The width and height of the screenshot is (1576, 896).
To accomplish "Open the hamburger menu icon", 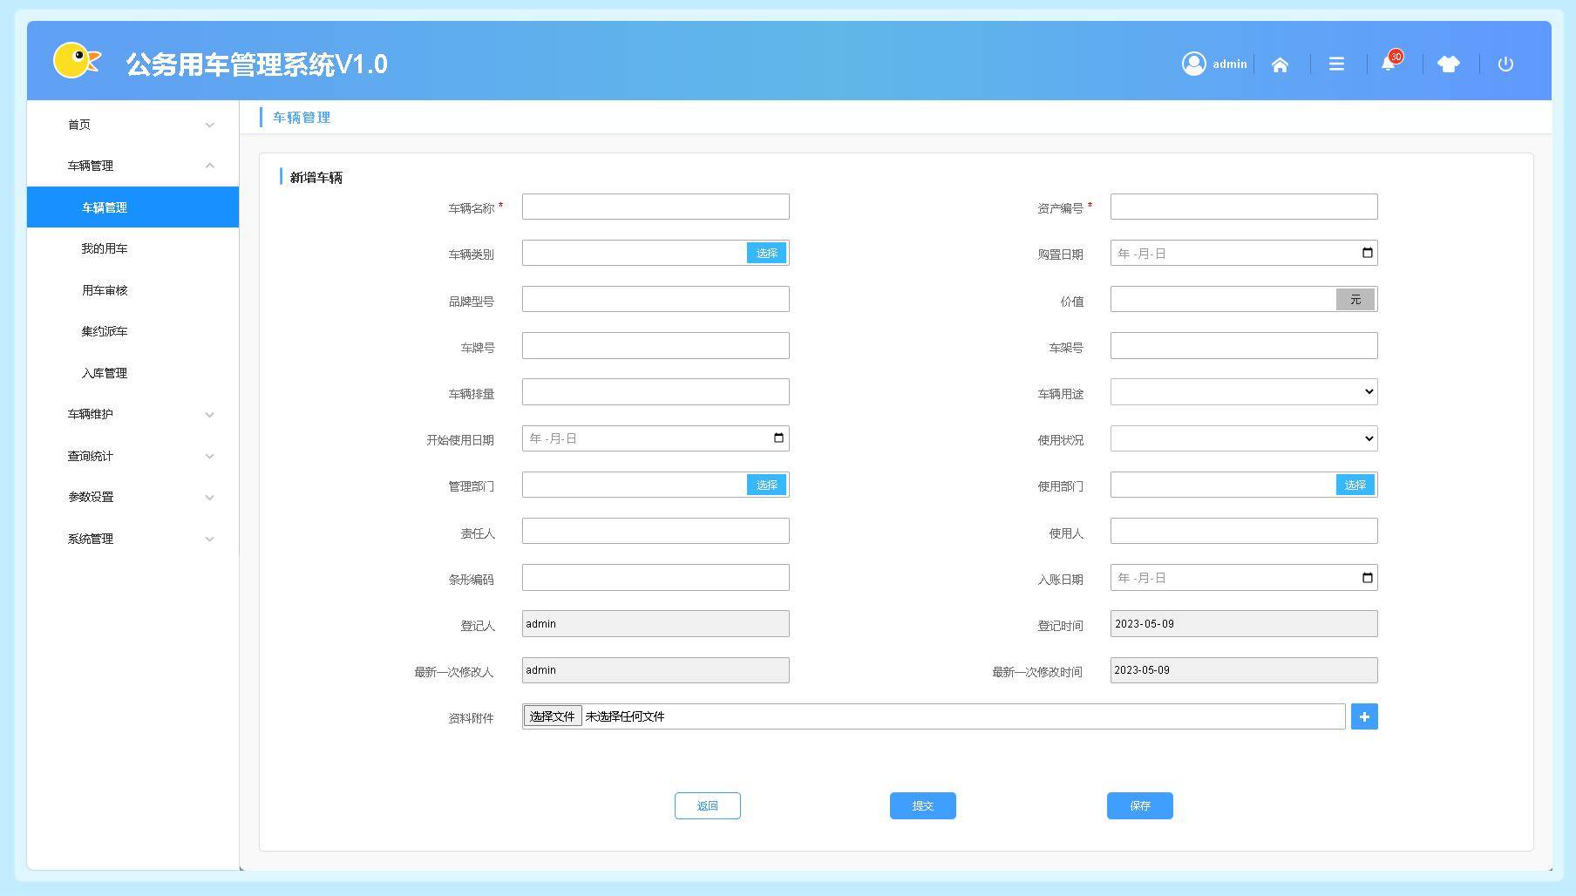I will [x=1336, y=64].
